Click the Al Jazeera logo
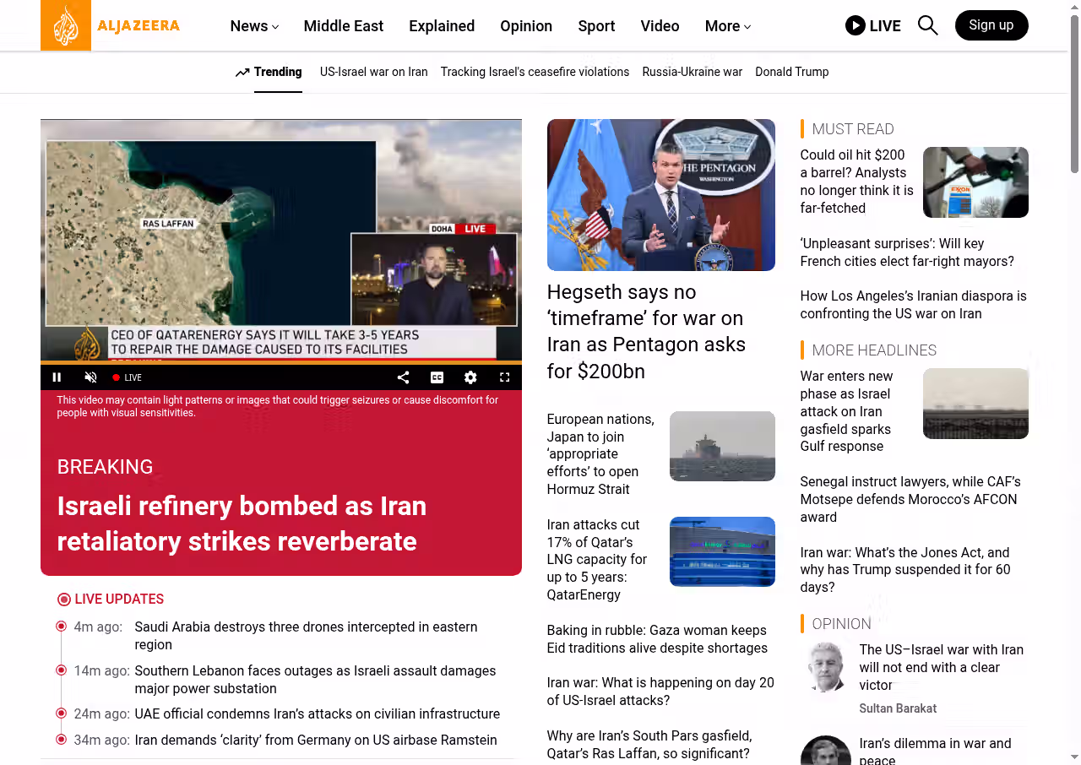Screen dimensions: 1081x765 (x=111, y=25)
